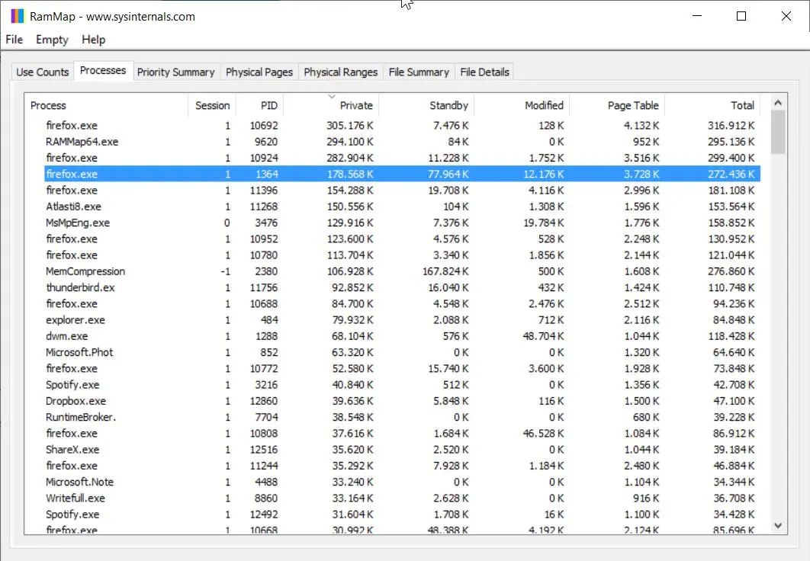Click the 19.784 K modified value for MsMpEng.exe
This screenshot has width=810, height=561.
544,223
